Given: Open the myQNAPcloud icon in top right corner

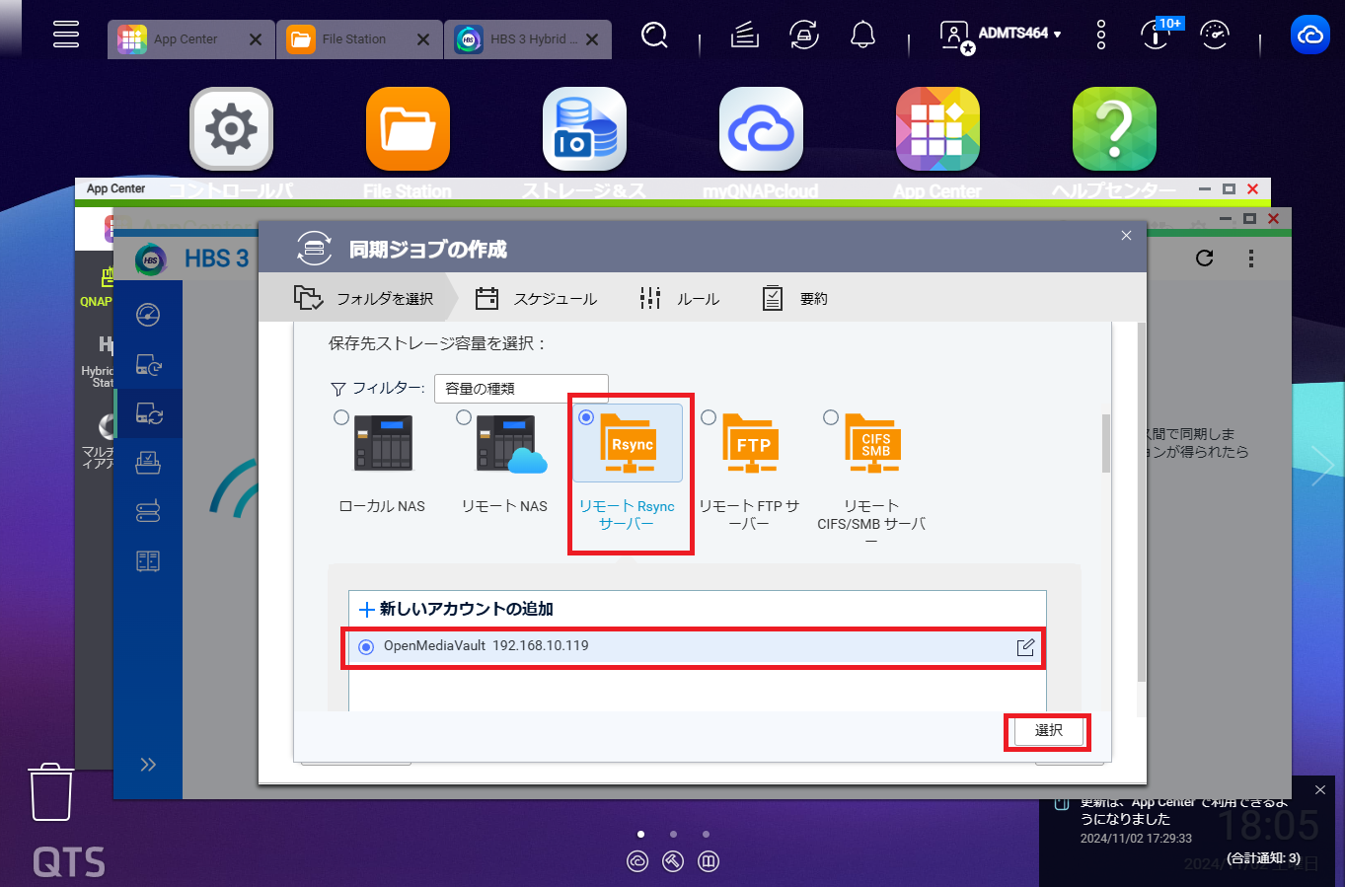Looking at the screenshot, I should pyautogui.click(x=1309, y=36).
